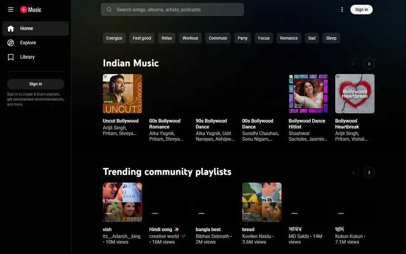Click the Trending community playlists heading
The image size is (406, 254).
[167, 172]
